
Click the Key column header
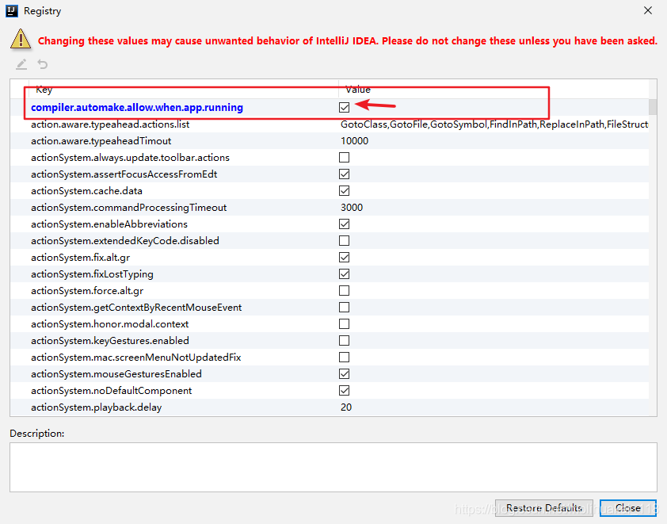tap(184, 90)
